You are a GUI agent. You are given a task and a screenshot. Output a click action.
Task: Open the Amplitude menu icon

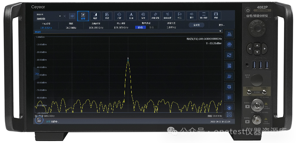[95, 16]
